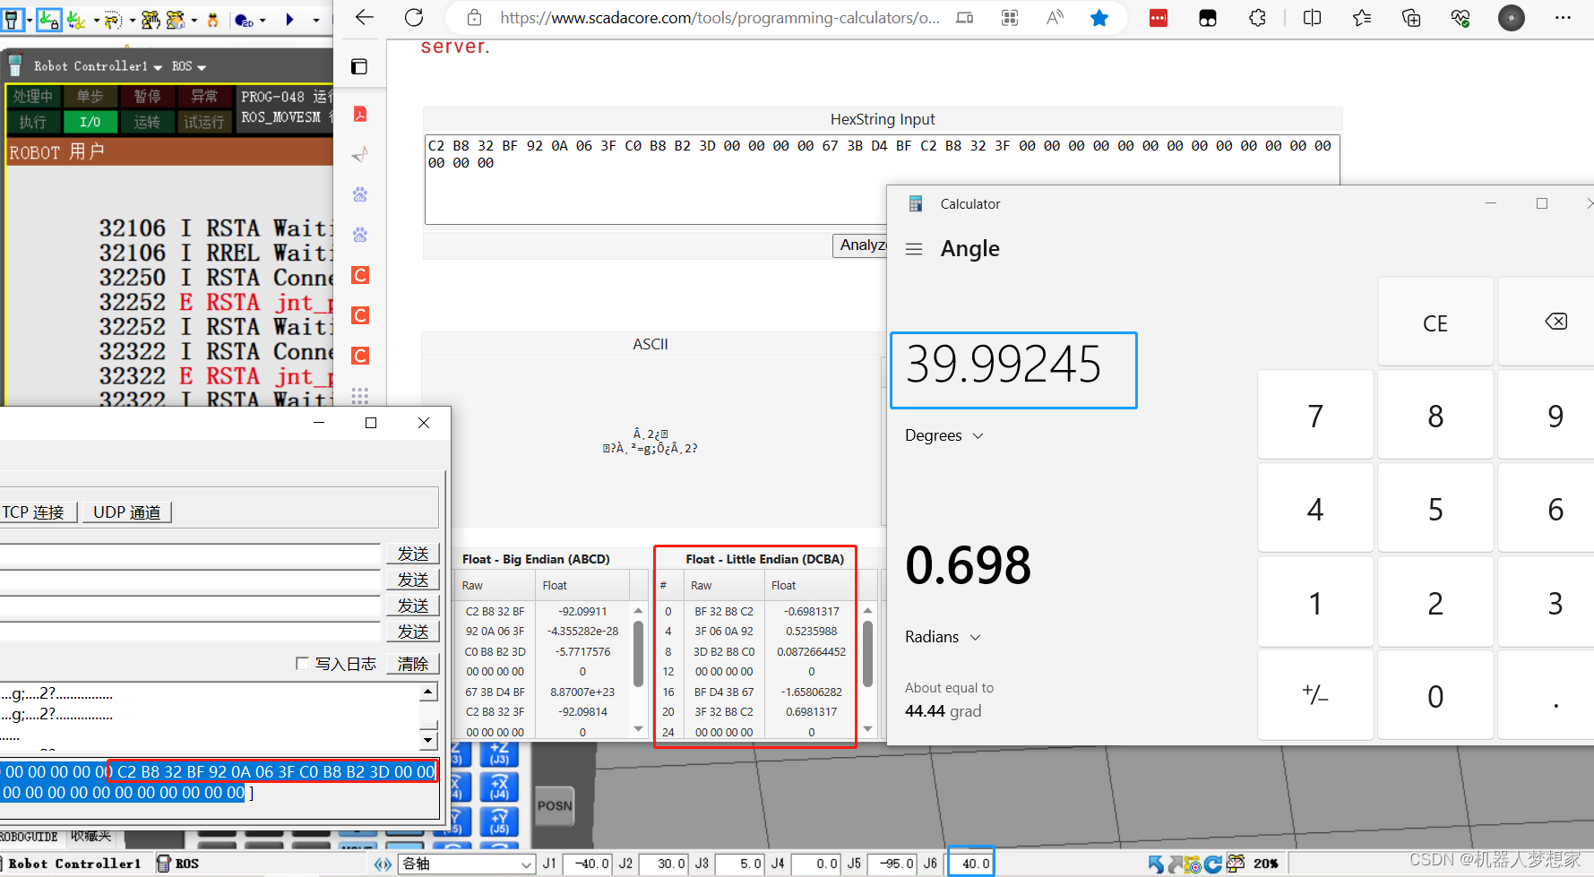Click the +Y (J5) jog key
The height and width of the screenshot is (877, 1594).
click(x=499, y=821)
